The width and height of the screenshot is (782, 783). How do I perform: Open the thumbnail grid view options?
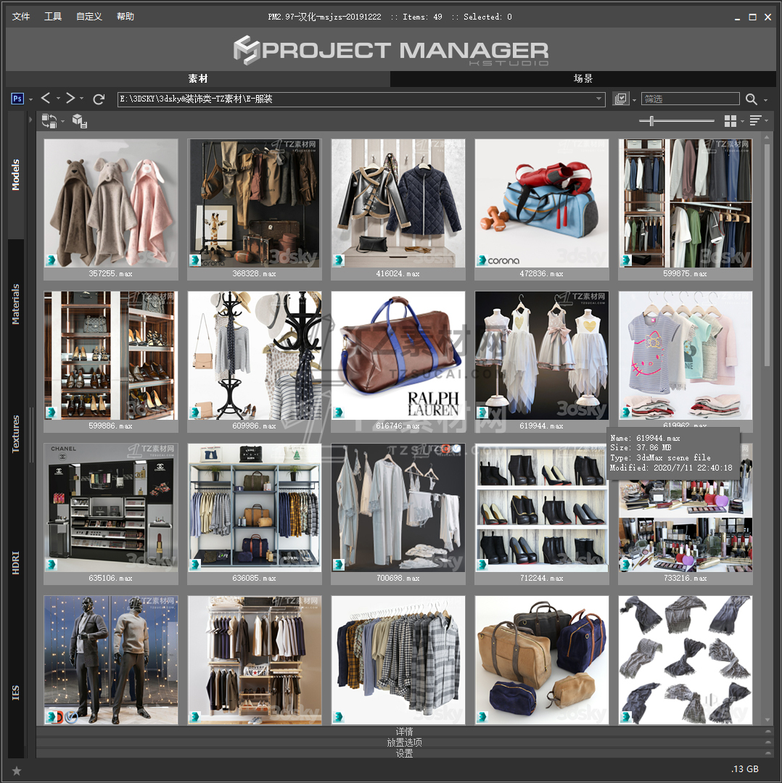730,121
